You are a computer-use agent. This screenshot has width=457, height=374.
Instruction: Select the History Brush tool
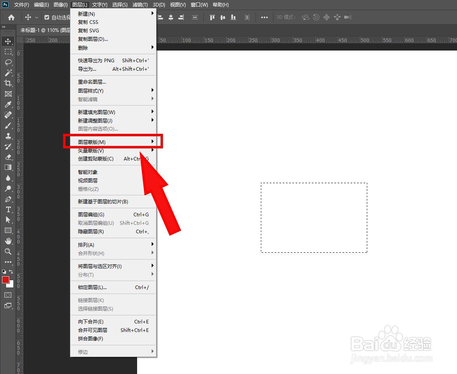(8, 146)
